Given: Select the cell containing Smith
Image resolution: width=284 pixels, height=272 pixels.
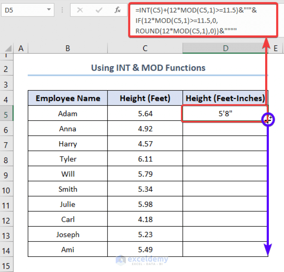Looking at the screenshot, I should click(68, 189).
